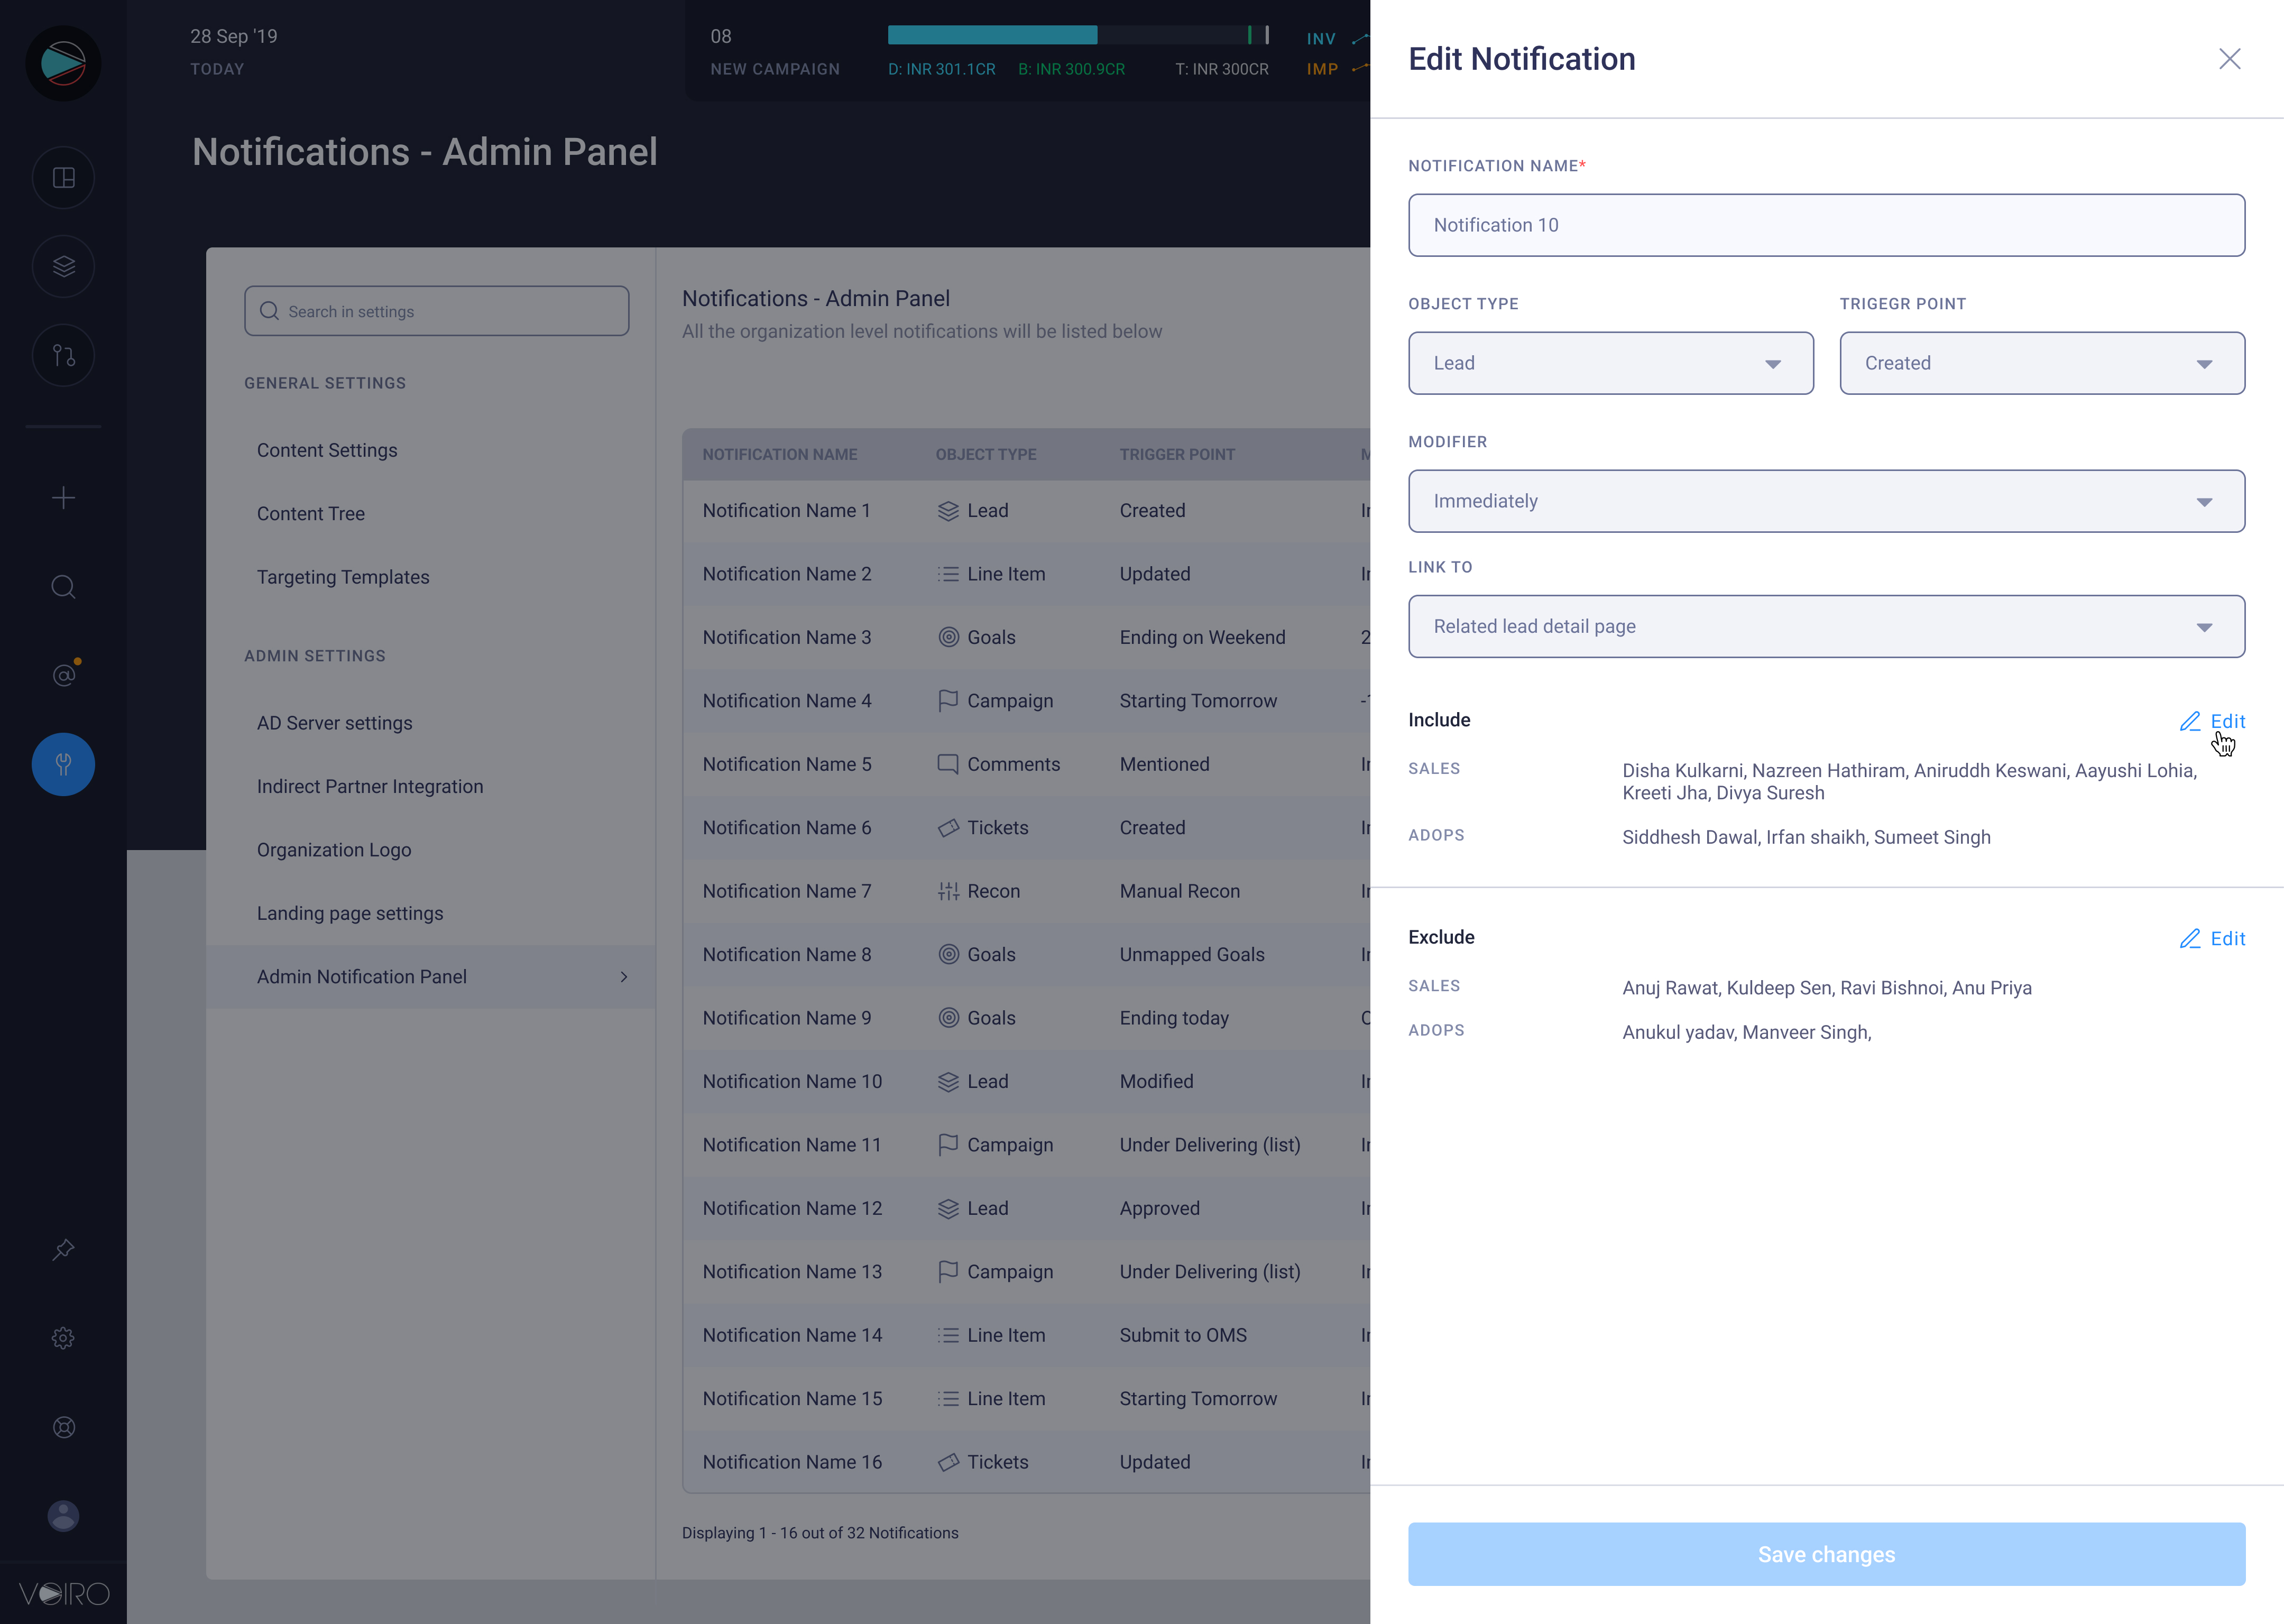Click the stacked layers sidebar icon

pyautogui.click(x=63, y=266)
